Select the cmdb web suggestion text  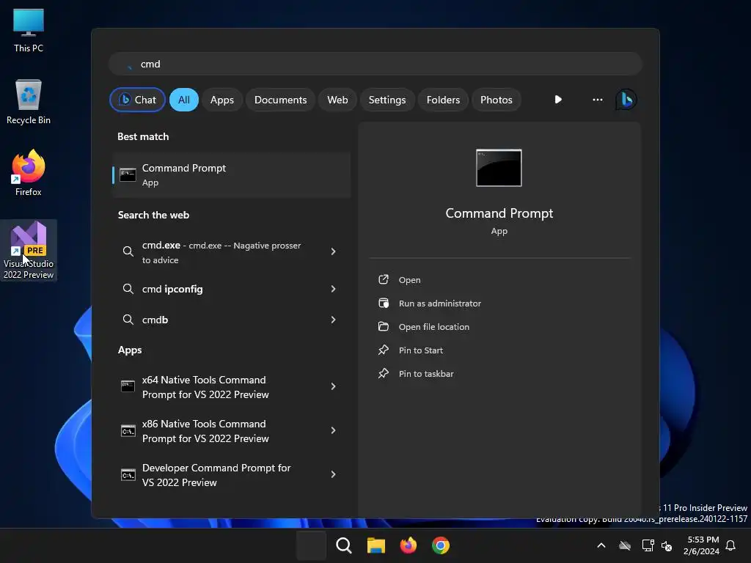pyautogui.click(x=155, y=320)
